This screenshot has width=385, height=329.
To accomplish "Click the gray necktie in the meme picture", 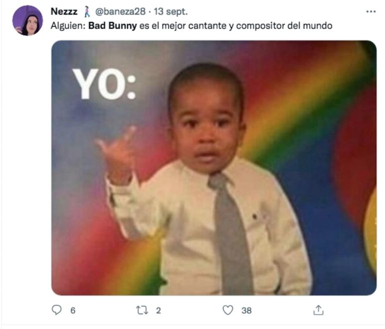I will click(x=230, y=233).
